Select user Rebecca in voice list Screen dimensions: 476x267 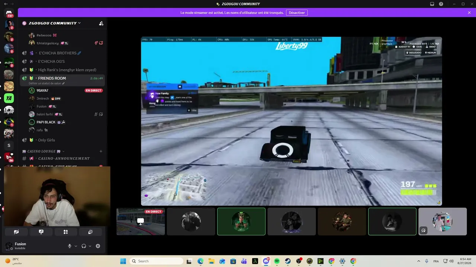click(65, 35)
